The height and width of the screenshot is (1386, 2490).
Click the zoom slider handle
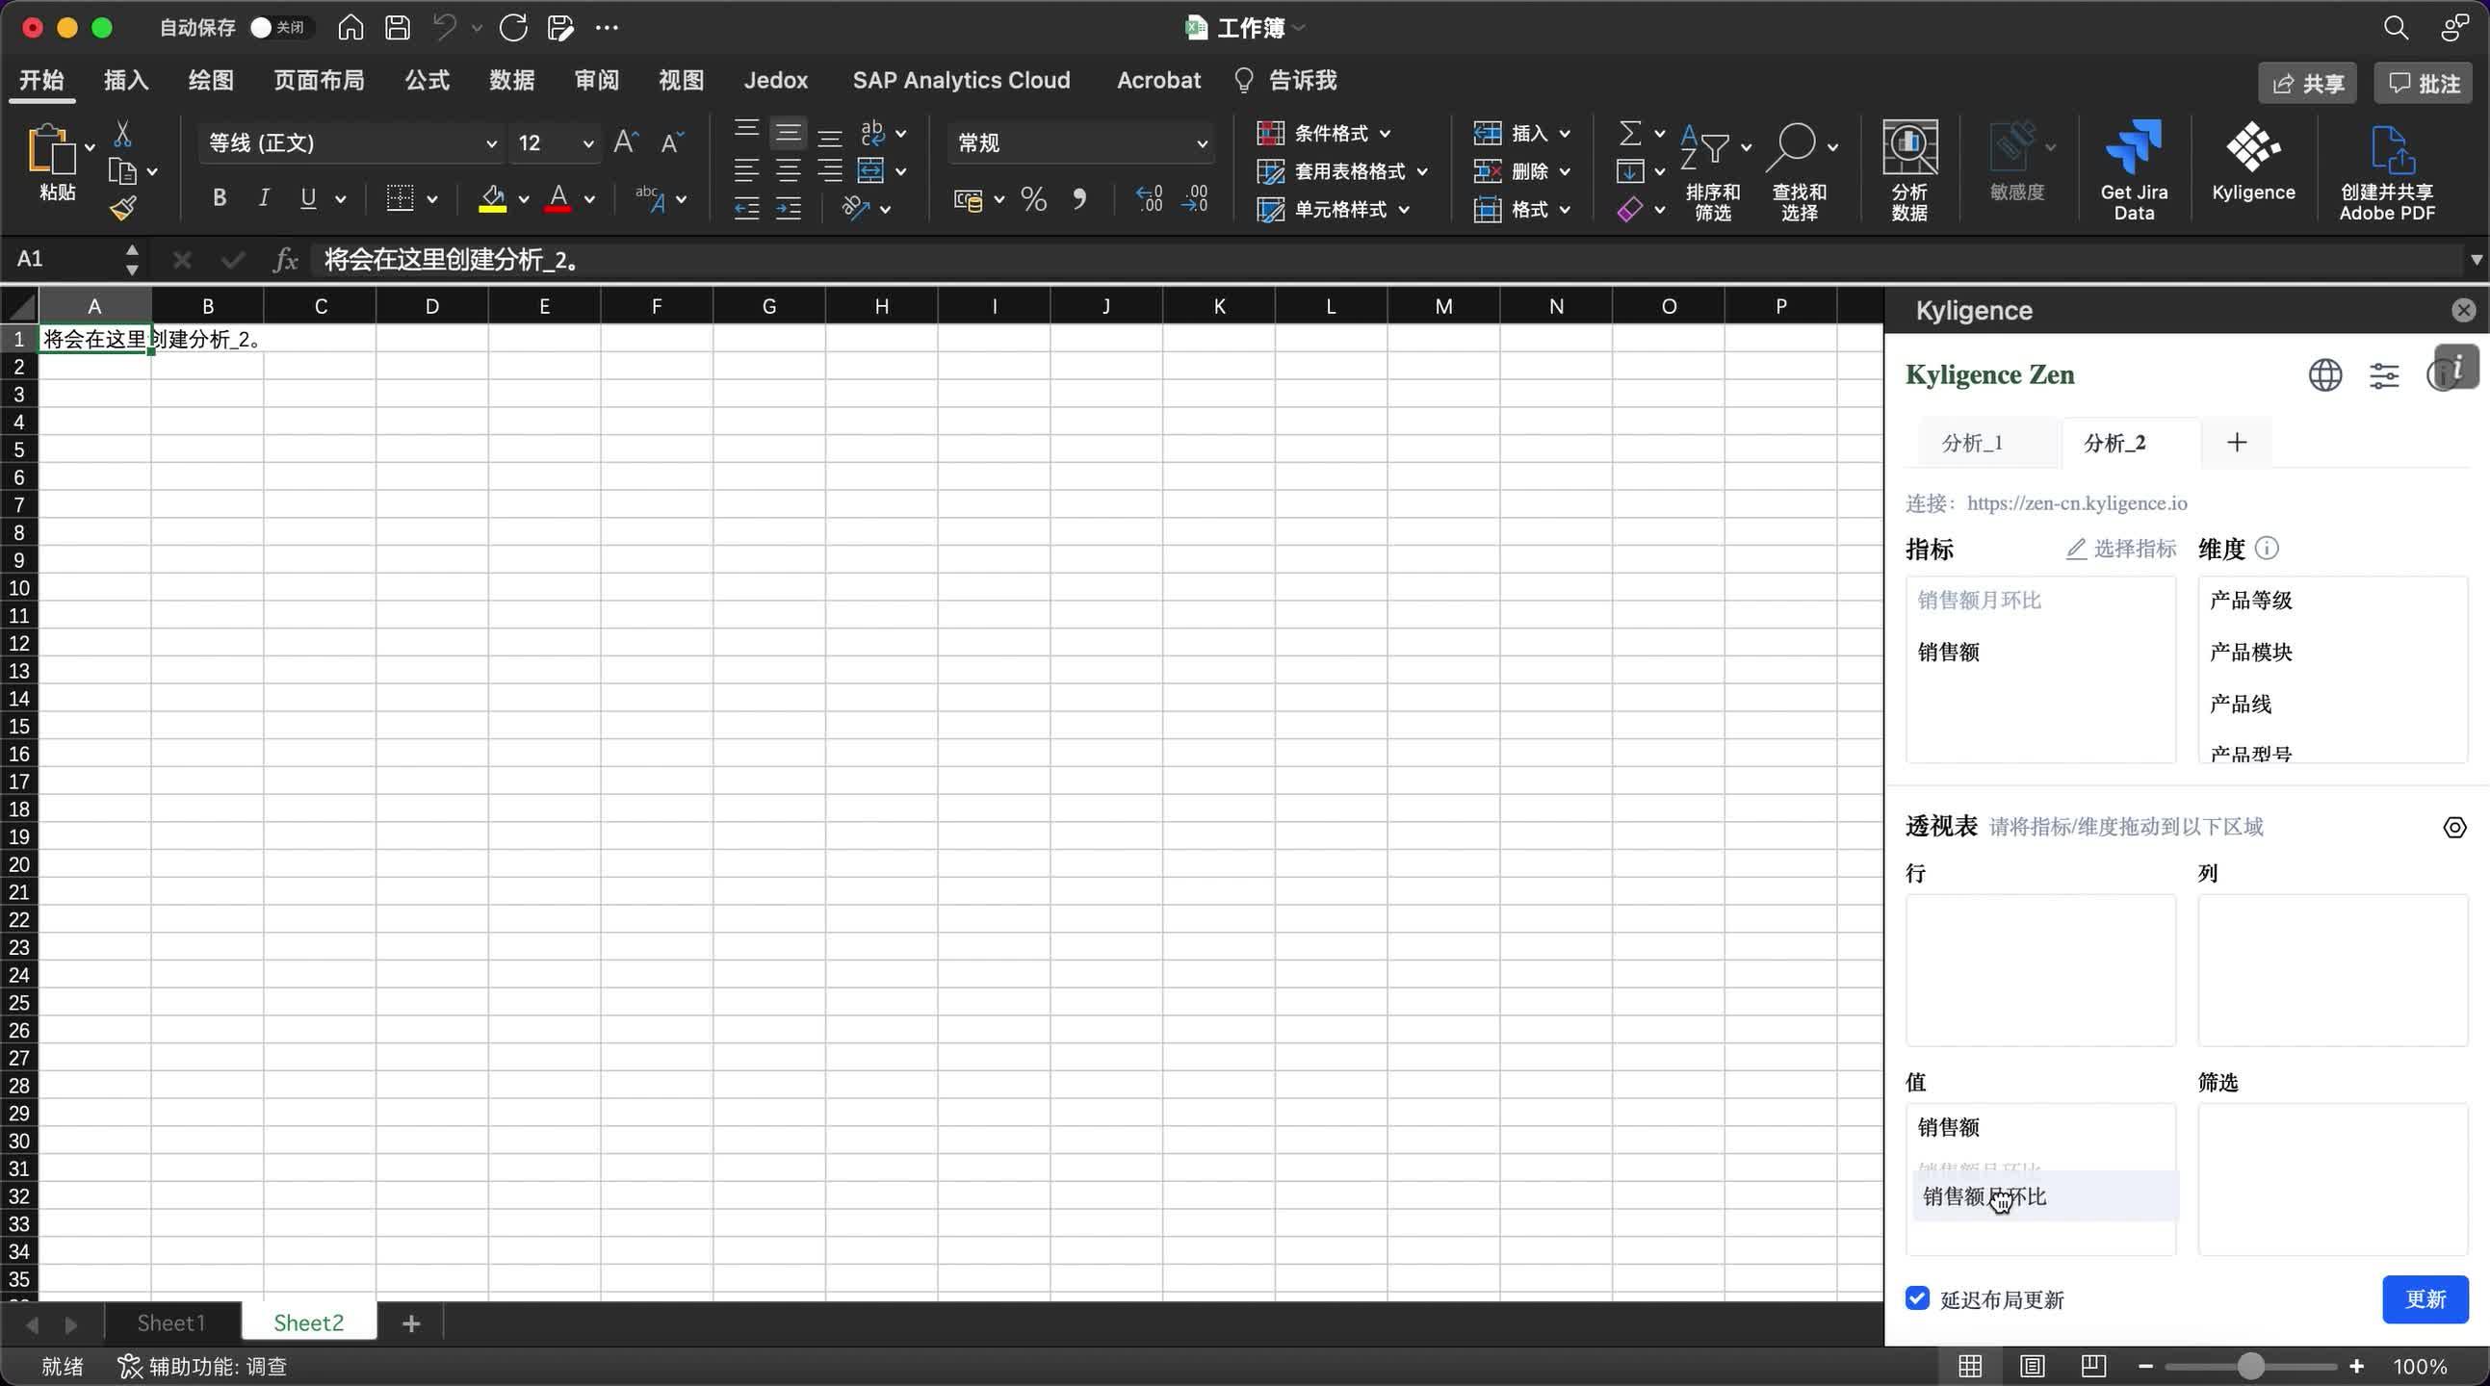pos(2250,1366)
